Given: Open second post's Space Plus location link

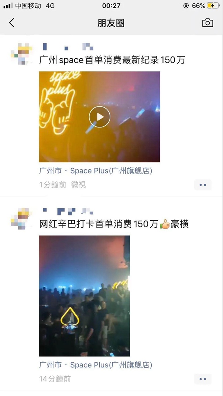Looking at the screenshot, I should point(96,365).
